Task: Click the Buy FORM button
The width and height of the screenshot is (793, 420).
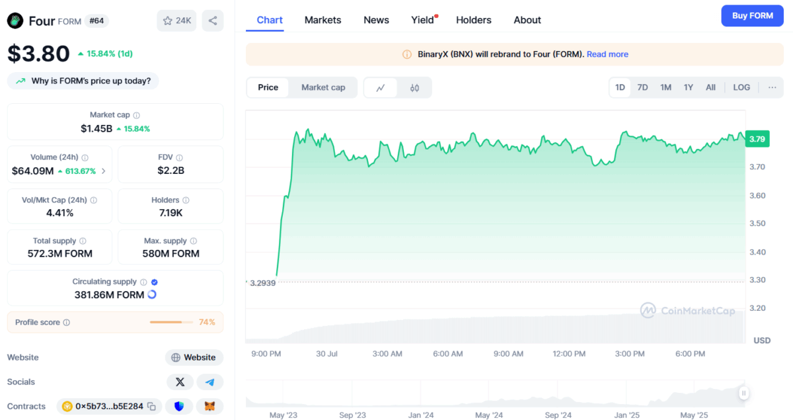Action: pyautogui.click(x=752, y=16)
